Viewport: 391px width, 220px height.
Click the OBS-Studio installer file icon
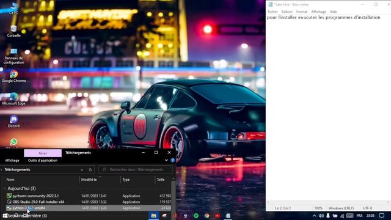click(x=9, y=202)
